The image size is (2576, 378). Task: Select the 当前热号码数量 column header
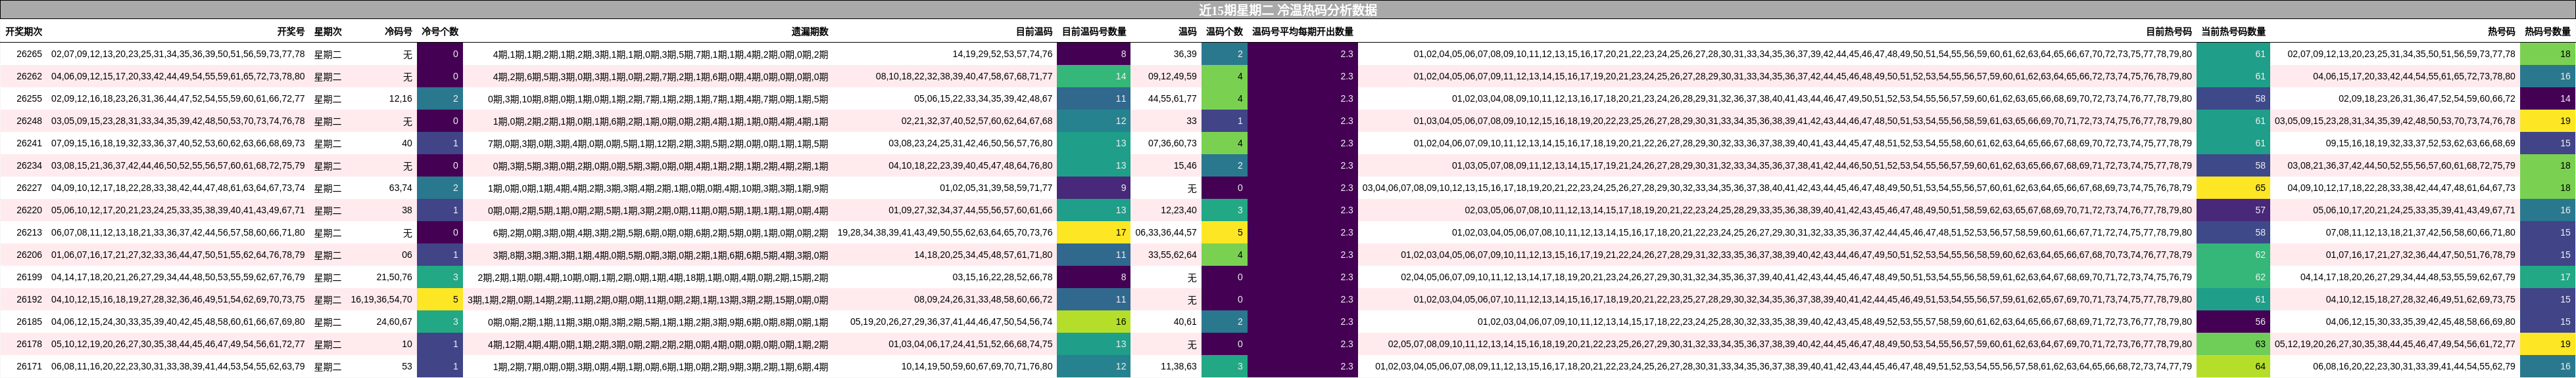point(2233,32)
